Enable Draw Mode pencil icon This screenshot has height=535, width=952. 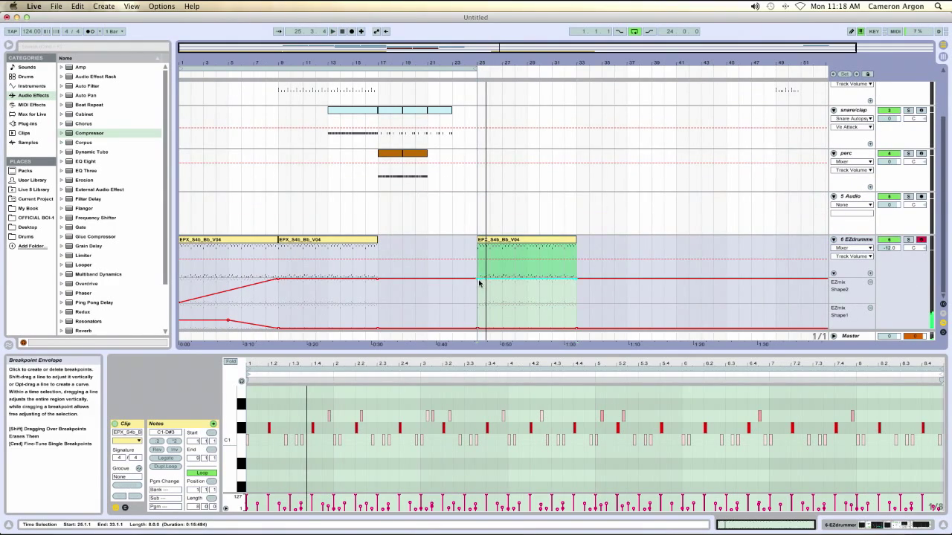tap(852, 31)
